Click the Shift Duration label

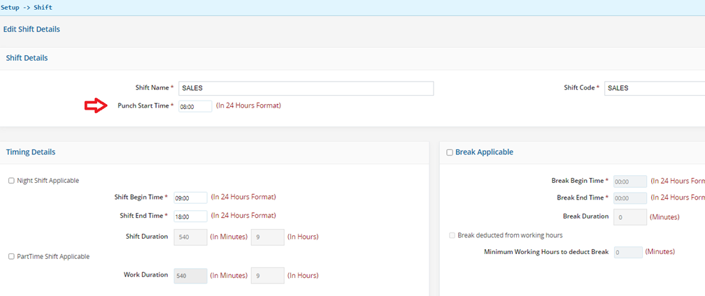(x=148, y=236)
